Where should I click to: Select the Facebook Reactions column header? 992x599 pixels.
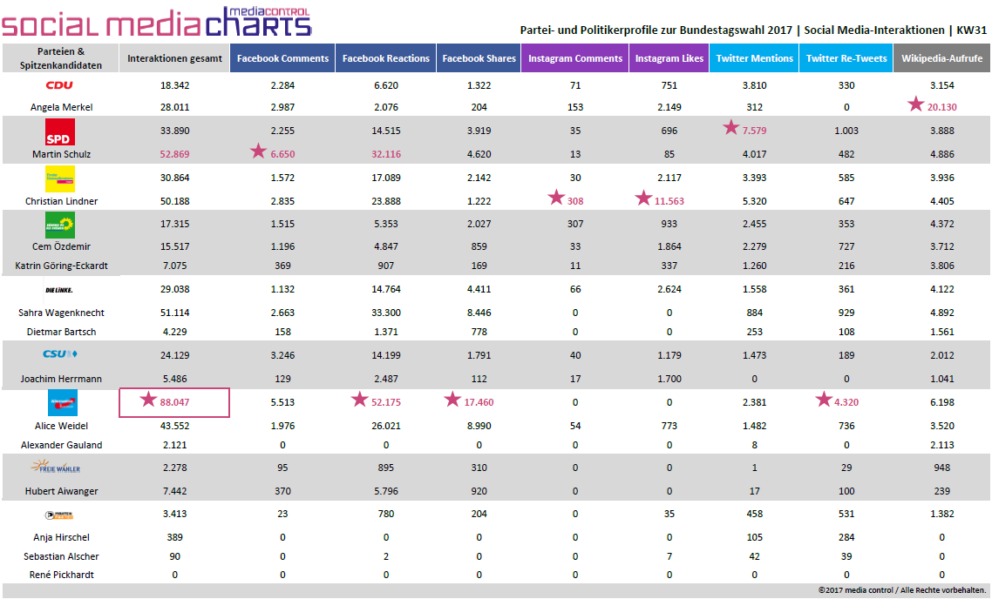[386, 58]
